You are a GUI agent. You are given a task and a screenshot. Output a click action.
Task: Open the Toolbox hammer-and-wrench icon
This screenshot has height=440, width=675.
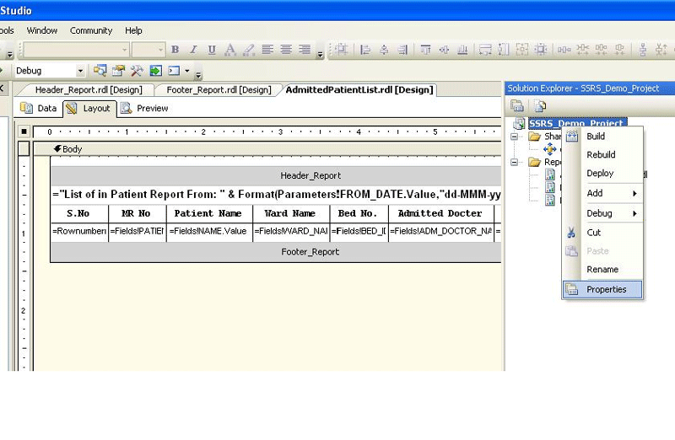[137, 71]
